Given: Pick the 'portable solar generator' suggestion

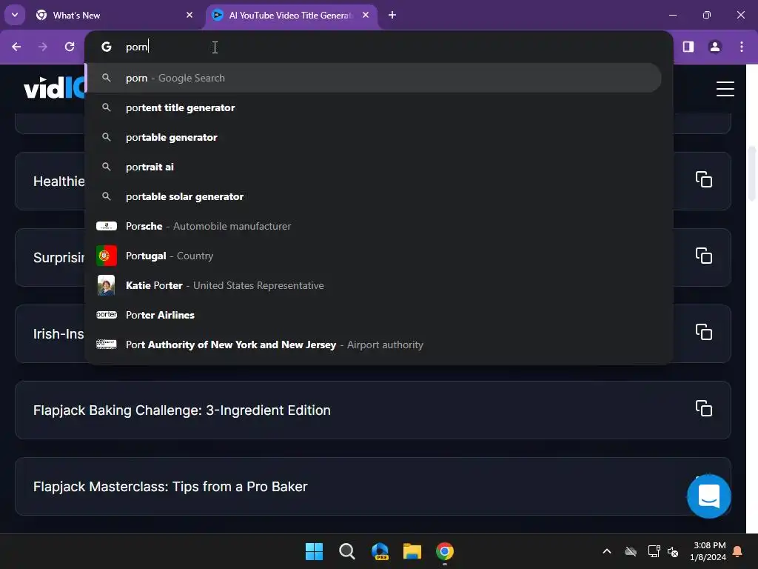Looking at the screenshot, I should click(373, 196).
